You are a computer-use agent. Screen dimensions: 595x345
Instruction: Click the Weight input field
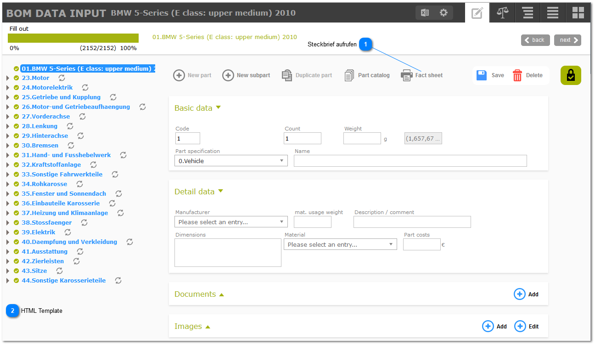coord(362,138)
